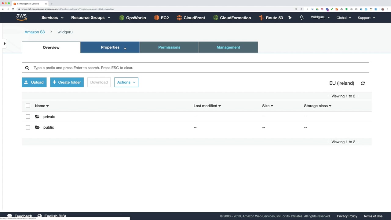This screenshot has width=391, height=220.
Task: Click the wildguru bucket breadcrumb text
Action: point(65,32)
